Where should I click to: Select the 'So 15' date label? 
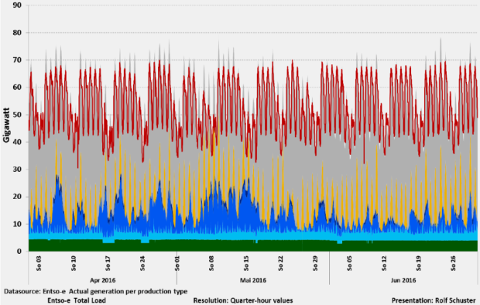(x=246, y=263)
